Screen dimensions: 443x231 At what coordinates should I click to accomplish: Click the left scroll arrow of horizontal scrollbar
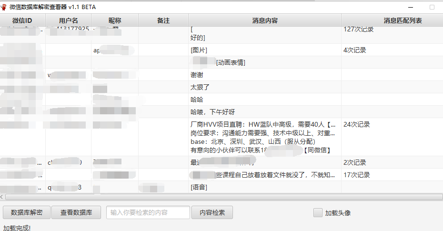click(2, 197)
